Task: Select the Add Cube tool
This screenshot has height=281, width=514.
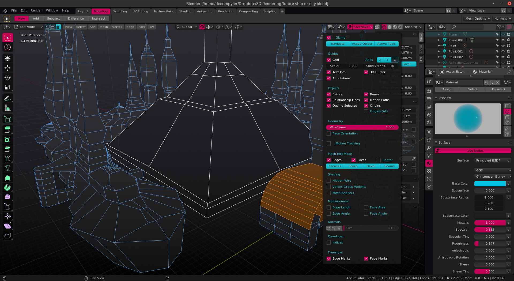Action: pyautogui.click(x=7, y=119)
